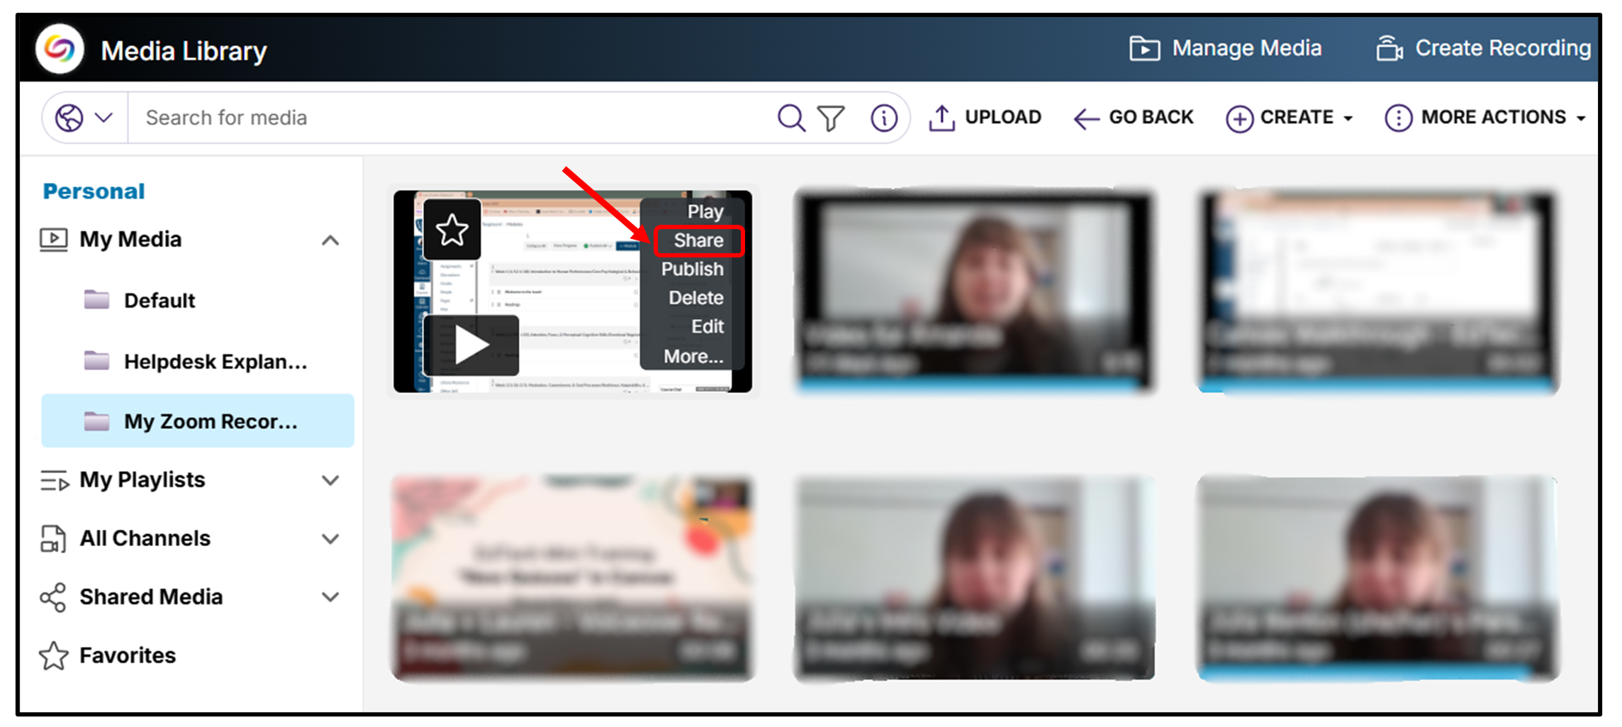Expand the All Channels section

point(330,539)
